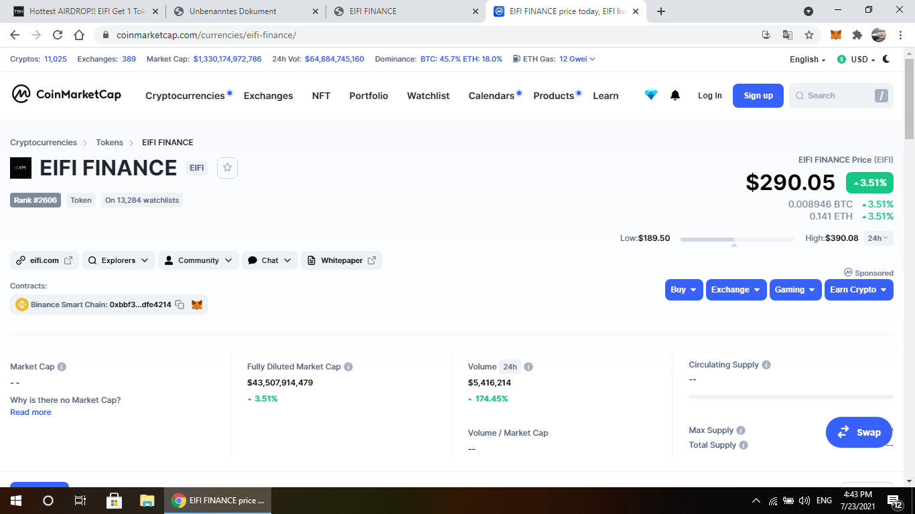Add the contract to MetaMask via fox icon
The width and height of the screenshot is (915, 514).
point(197,305)
